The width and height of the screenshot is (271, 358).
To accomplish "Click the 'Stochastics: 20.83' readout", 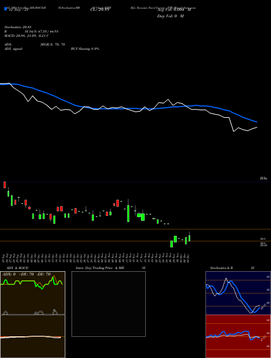I will 17,27.
